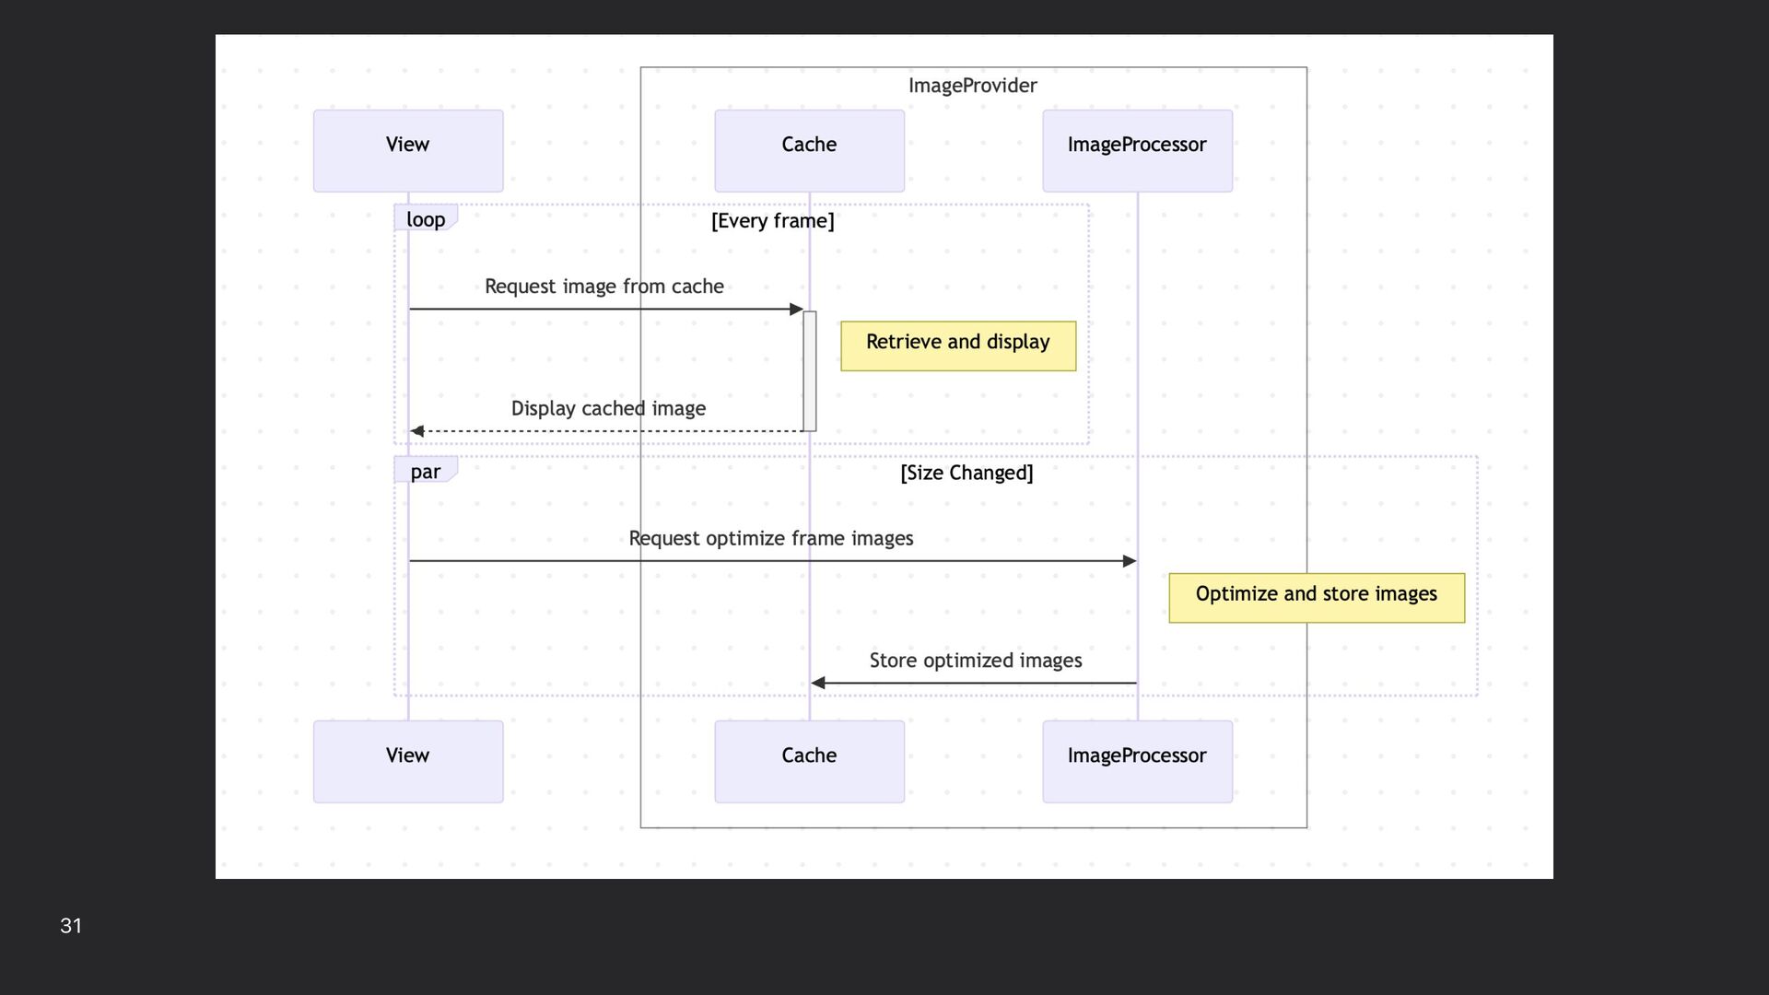Click the [Size Changed] condition text

point(967,473)
